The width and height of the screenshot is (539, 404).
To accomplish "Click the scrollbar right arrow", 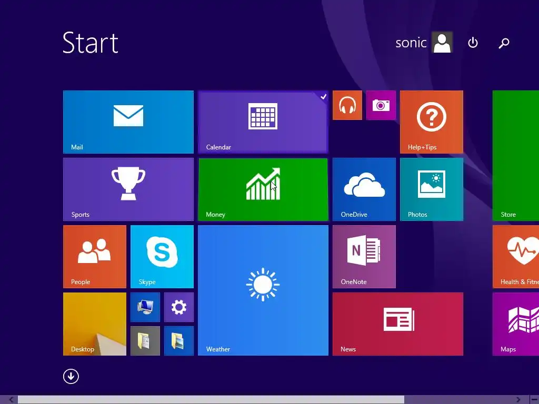I will tap(518, 400).
